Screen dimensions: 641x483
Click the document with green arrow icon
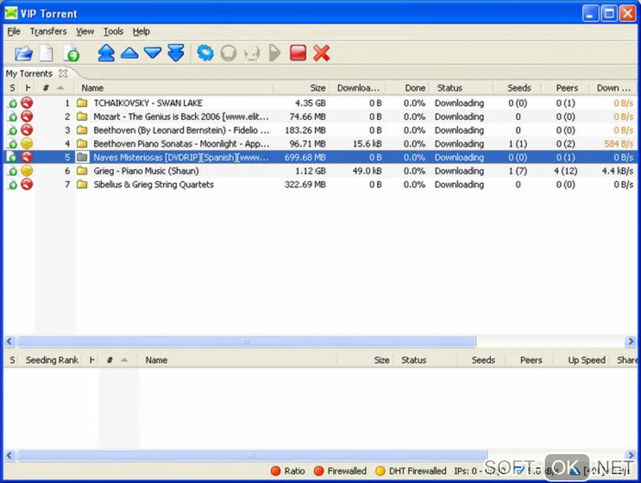tap(71, 53)
